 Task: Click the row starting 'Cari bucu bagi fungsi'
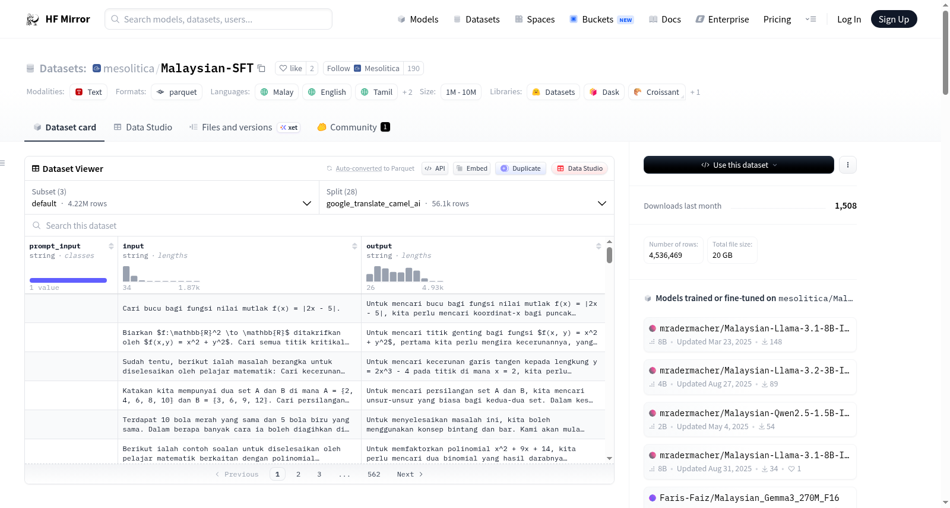coord(315,308)
